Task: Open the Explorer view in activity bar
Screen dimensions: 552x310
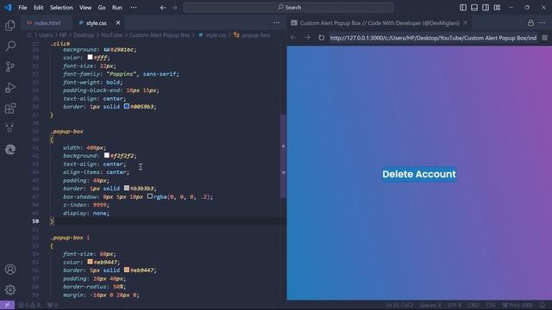Action: click(x=10, y=26)
